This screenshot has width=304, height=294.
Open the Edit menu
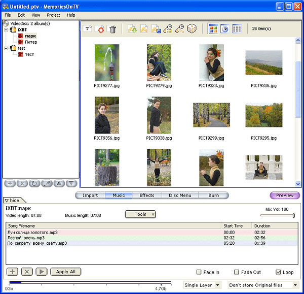21,15
